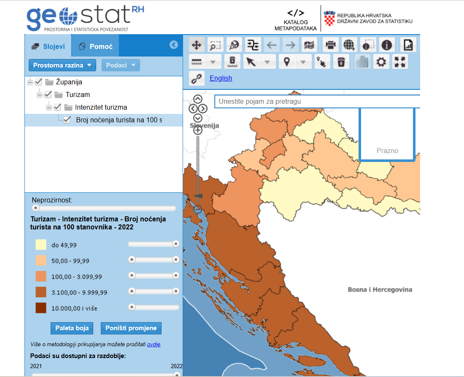Open the info identify tool
Image resolution: width=464 pixels, height=377 pixels.
pos(387,44)
